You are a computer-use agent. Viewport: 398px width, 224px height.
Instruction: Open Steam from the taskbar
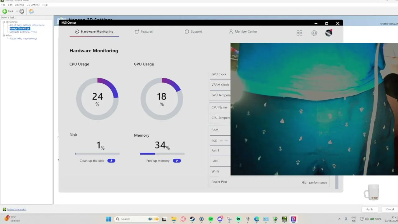[192, 219]
